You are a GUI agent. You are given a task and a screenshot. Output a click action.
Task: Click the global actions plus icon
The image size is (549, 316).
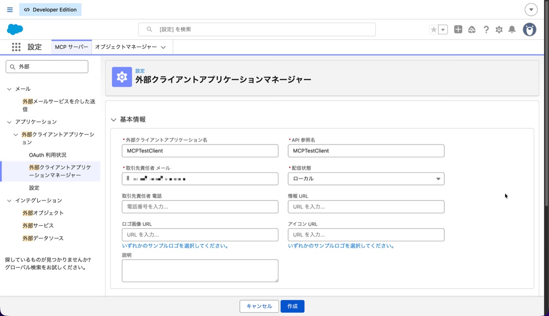coord(458,30)
